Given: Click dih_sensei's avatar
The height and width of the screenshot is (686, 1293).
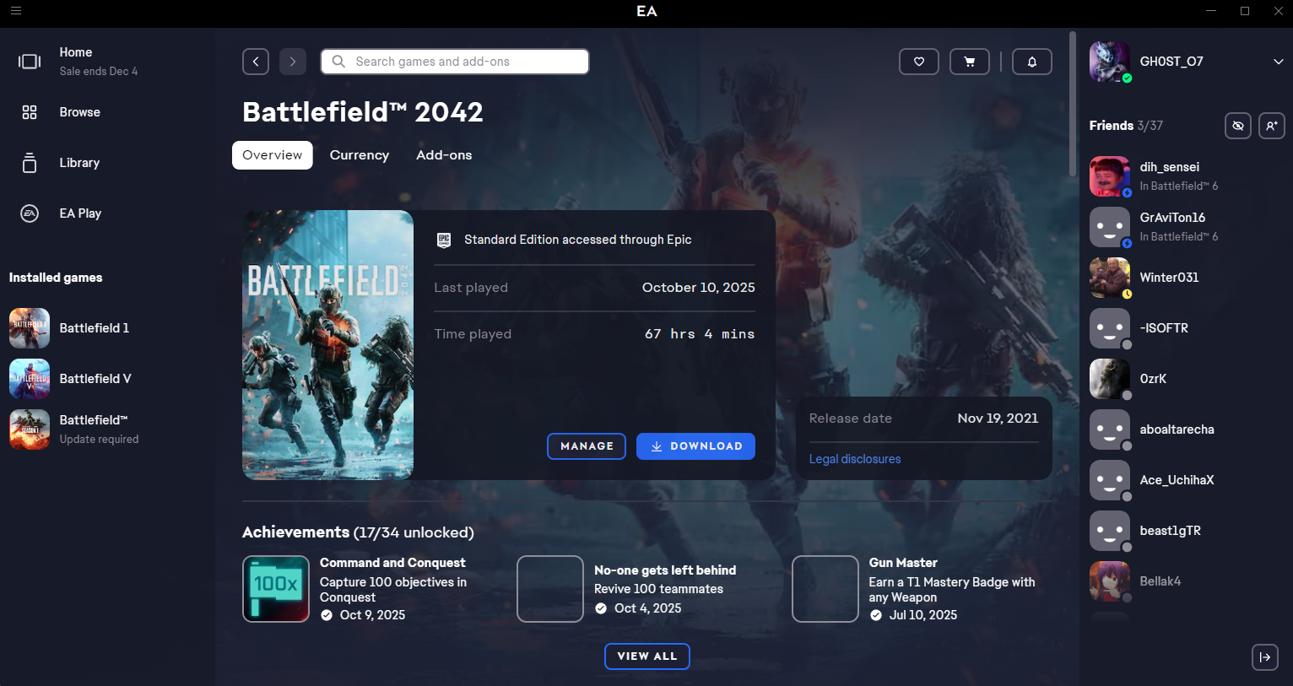Looking at the screenshot, I should click(1110, 176).
